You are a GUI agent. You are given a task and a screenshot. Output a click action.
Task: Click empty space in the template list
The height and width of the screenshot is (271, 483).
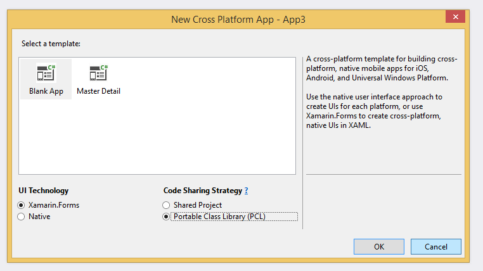click(190, 133)
